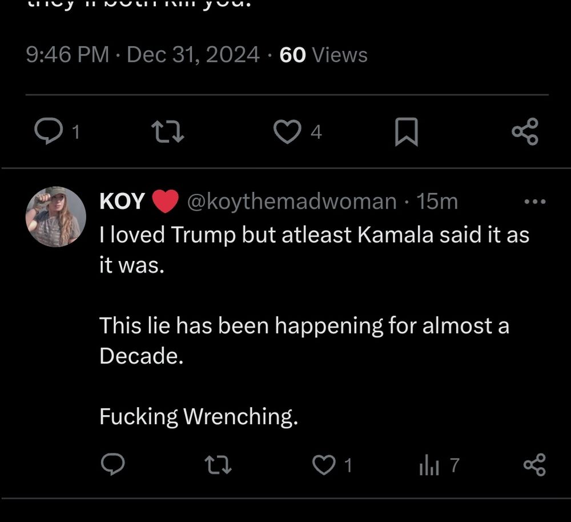The width and height of the screenshot is (571, 522).
Task: Visit the @koythemadwoman handle
Action: 291,202
